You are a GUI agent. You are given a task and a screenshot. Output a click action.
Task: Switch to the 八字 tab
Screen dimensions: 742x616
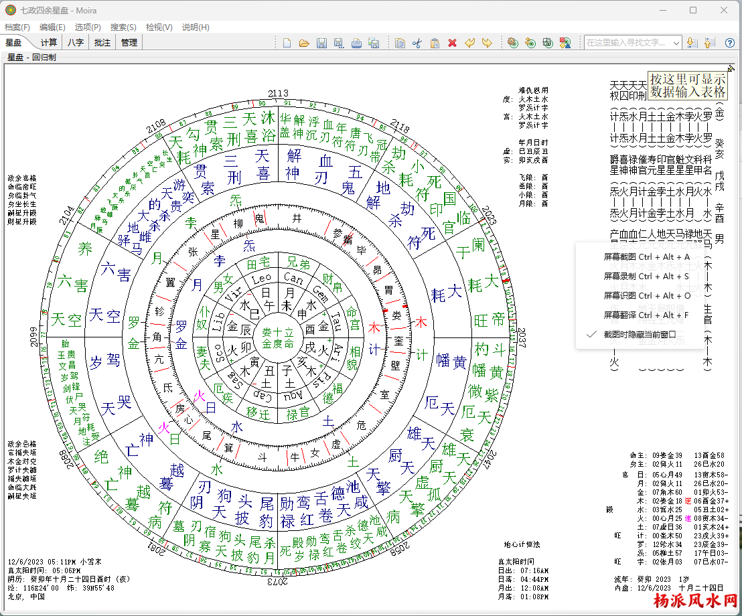click(75, 42)
